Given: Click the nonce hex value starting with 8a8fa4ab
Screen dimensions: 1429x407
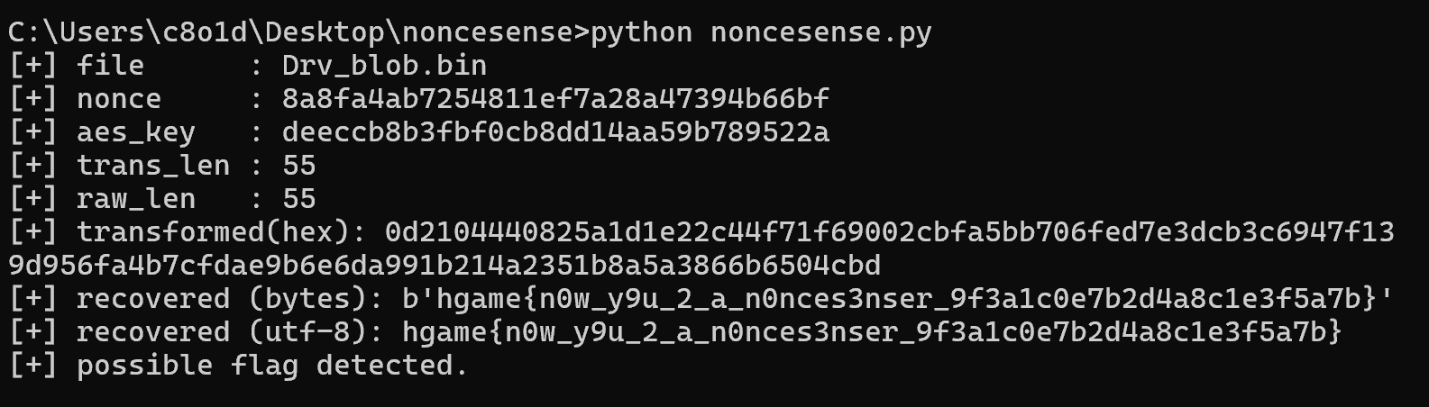Looking at the screenshot, I should tap(555, 99).
